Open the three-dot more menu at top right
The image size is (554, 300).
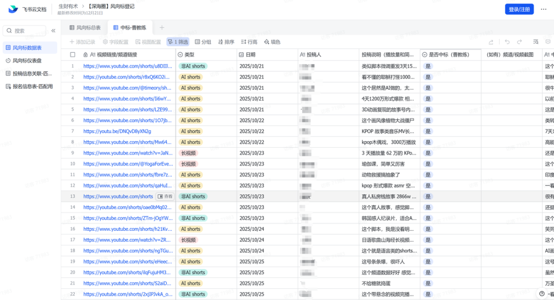543,9
